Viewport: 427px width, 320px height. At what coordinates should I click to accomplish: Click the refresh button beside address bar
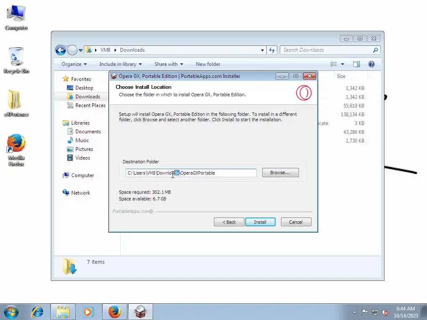272,50
